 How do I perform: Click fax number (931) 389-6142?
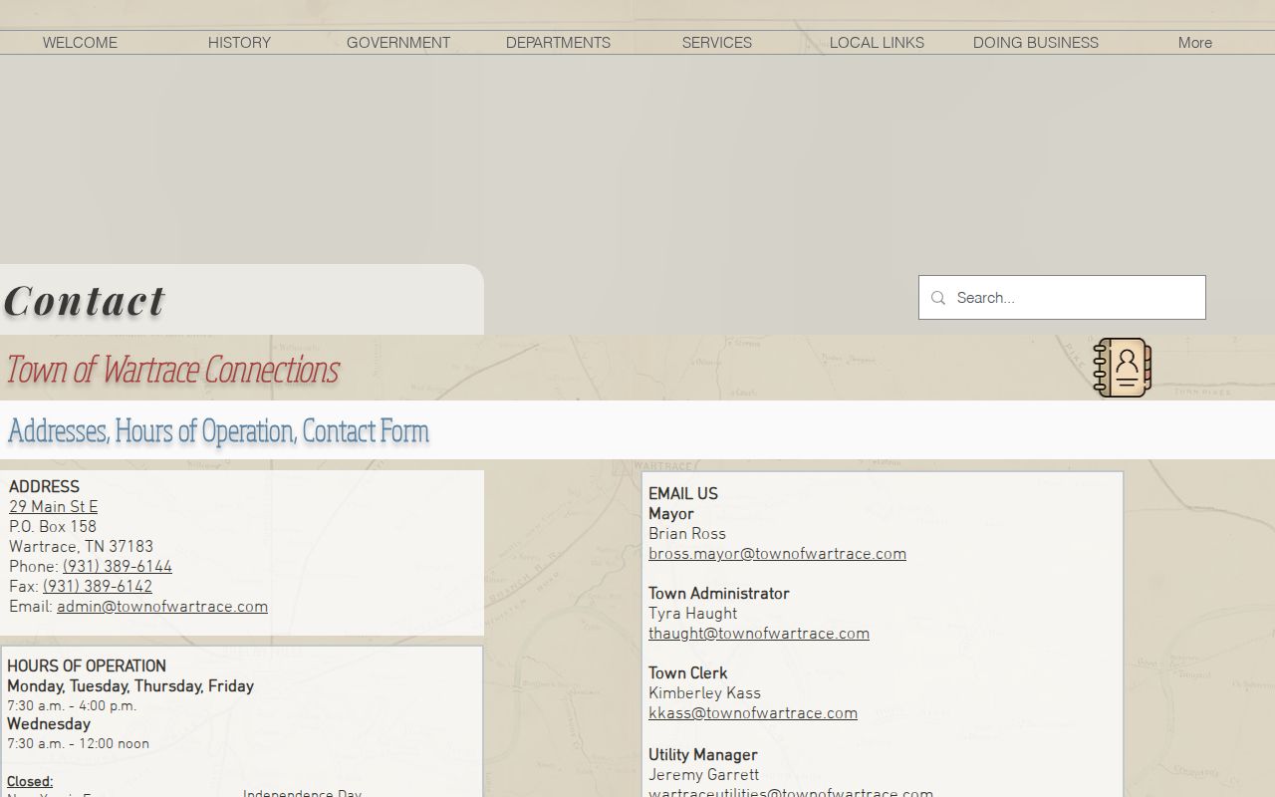pyautogui.click(x=98, y=587)
